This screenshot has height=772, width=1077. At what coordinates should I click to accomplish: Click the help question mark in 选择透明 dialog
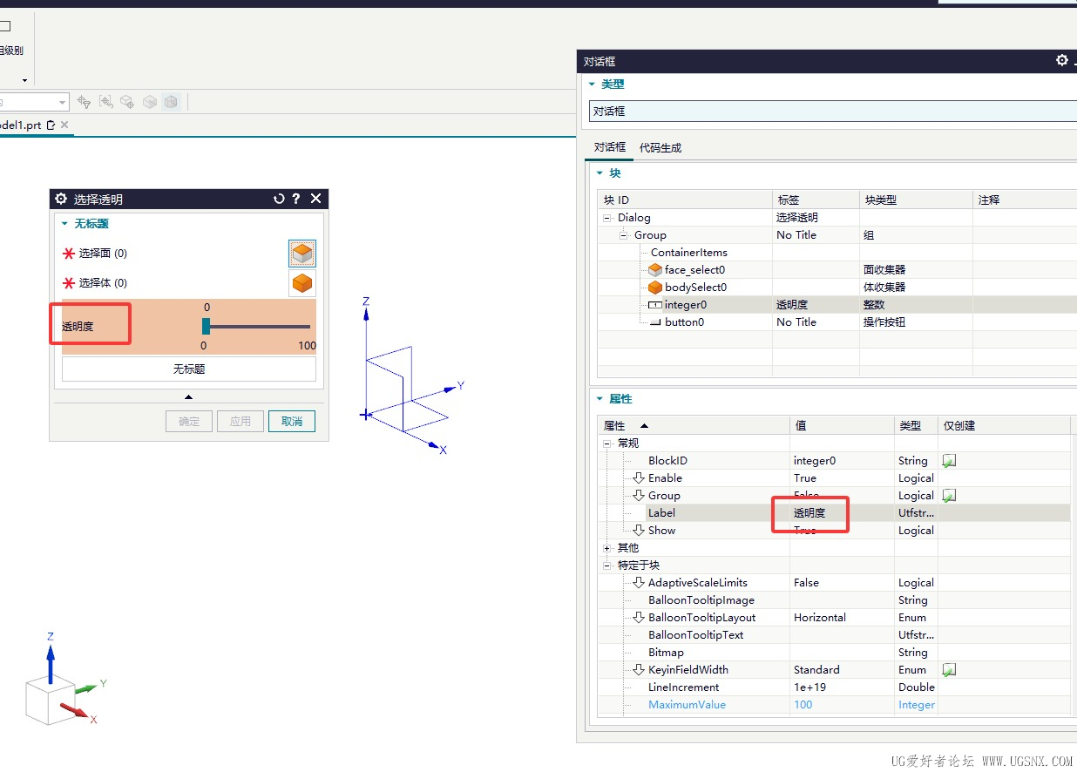296,199
